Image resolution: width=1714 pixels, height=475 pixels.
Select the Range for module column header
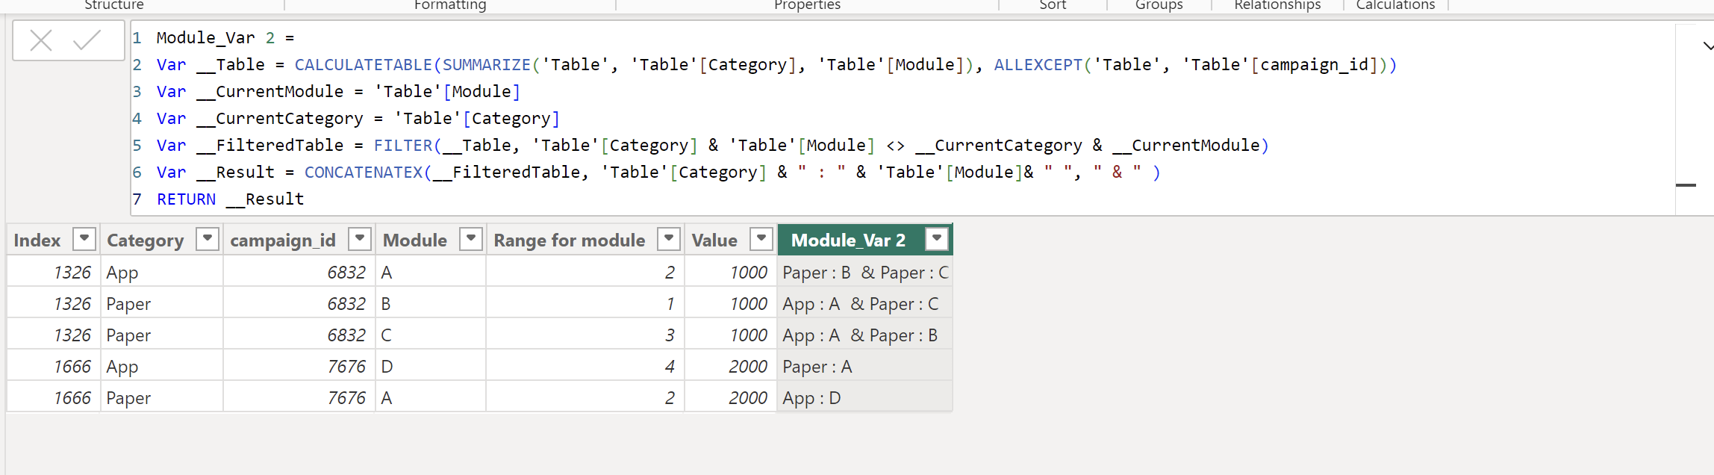pyautogui.click(x=570, y=240)
